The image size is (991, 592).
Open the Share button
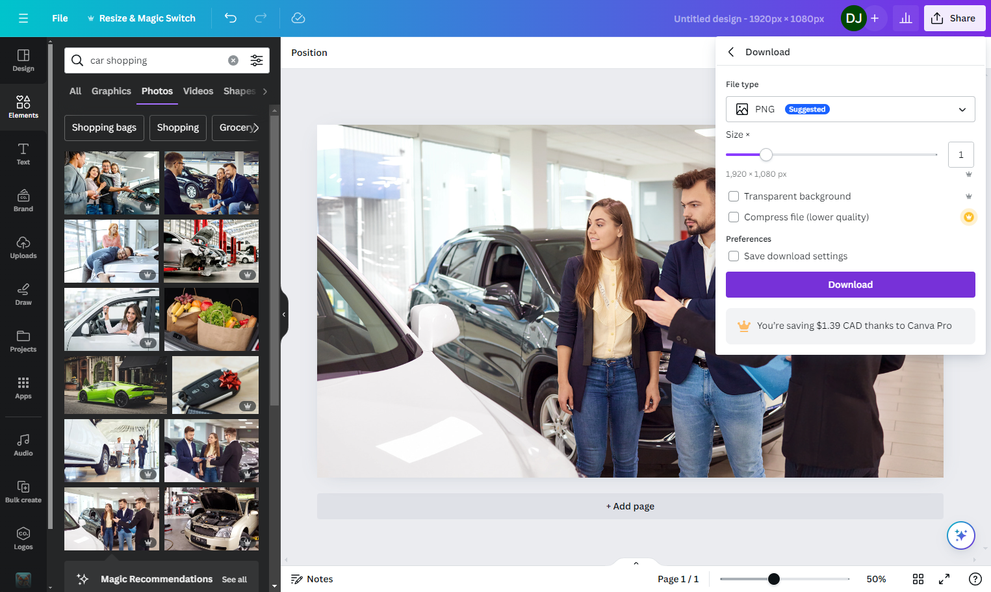[955, 18]
